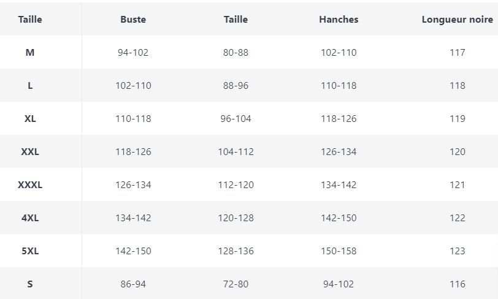The height and width of the screenshot is (299, 498).
Task: Click the Longueur noire column header
Action: click(458, 19)
